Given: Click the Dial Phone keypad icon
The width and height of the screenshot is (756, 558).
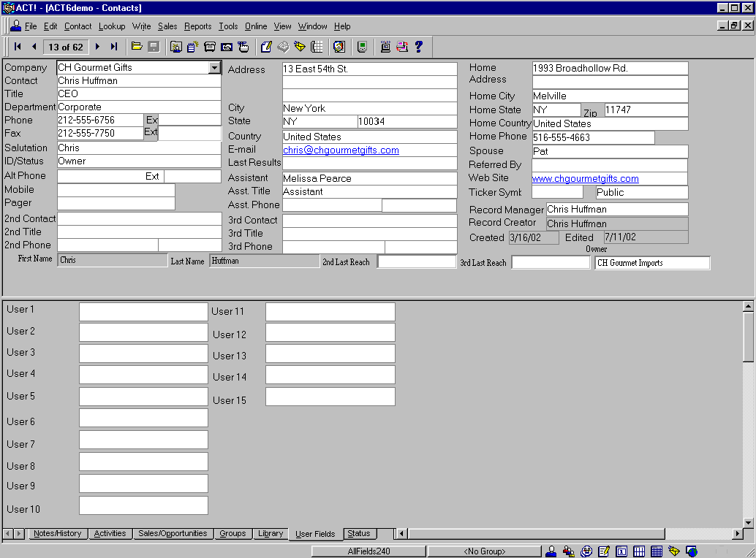Looking at the screenshot, I should 317,47.
